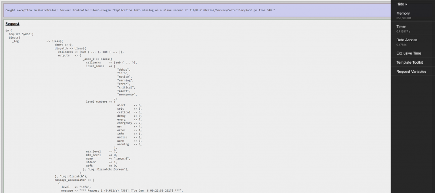Click the 0.712917 s timer value
The height and width of the screenshot is (193, 435).
(403, 31)
